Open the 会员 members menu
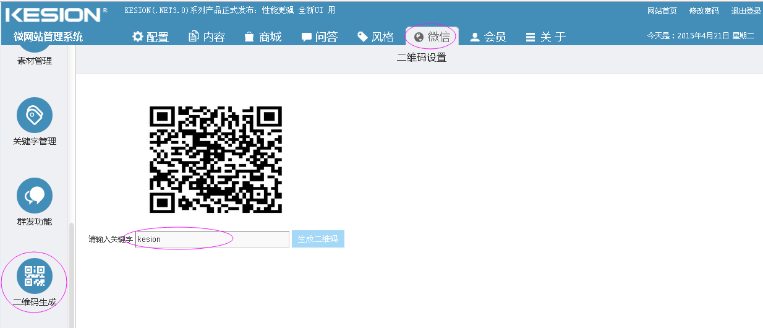This screenshot has width=763, height=328. (x=488, y=37)
